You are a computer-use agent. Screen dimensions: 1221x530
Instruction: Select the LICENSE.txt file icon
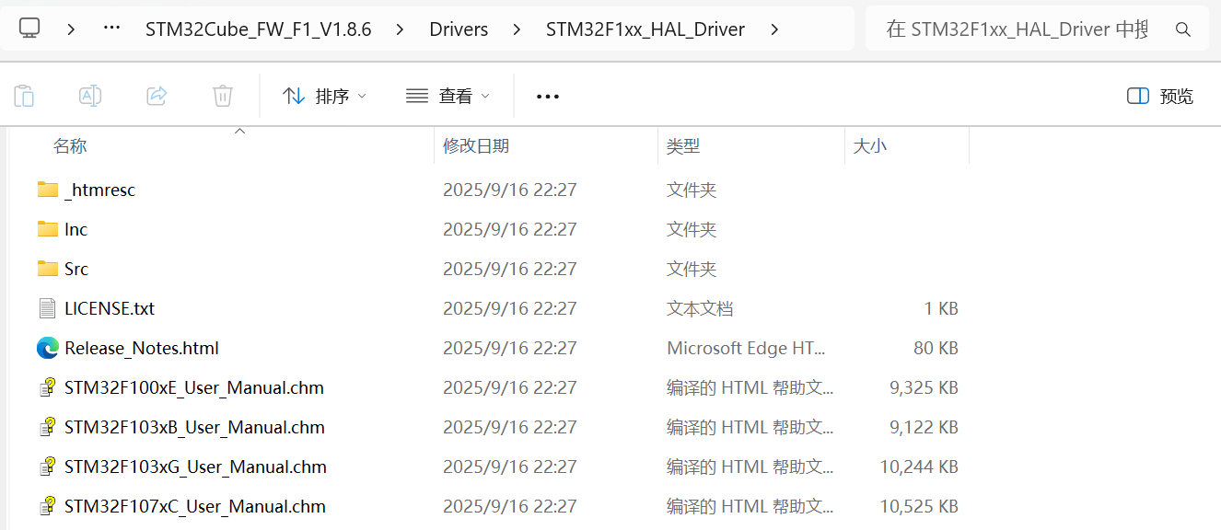pyautogui.click(x=48, y=308)
